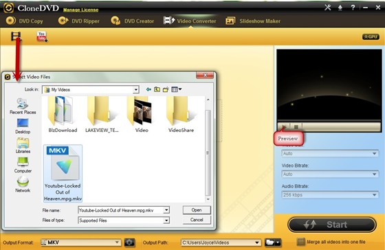This screenshot has width=385, height=250.
Task: Go back to previous folder arrow
Action: click(148, 89)
